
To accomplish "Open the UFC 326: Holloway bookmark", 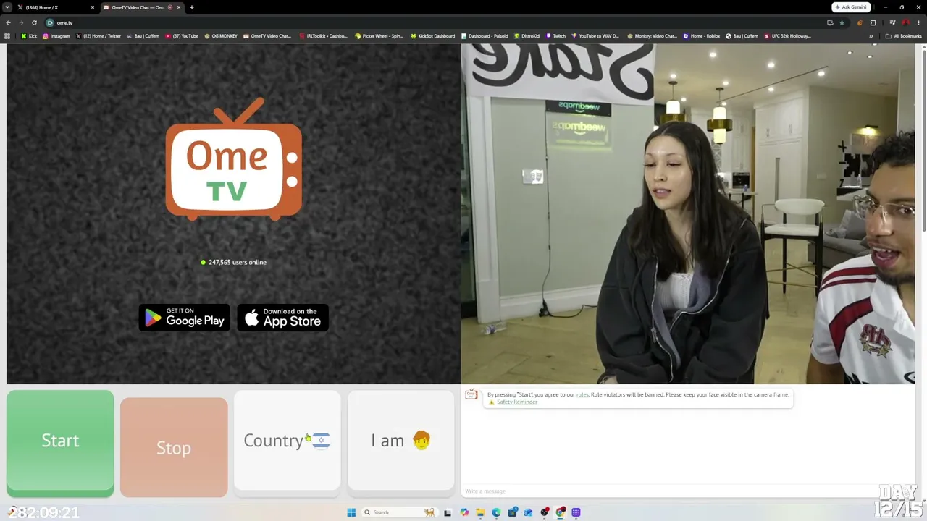I will (x=788, y=35).
